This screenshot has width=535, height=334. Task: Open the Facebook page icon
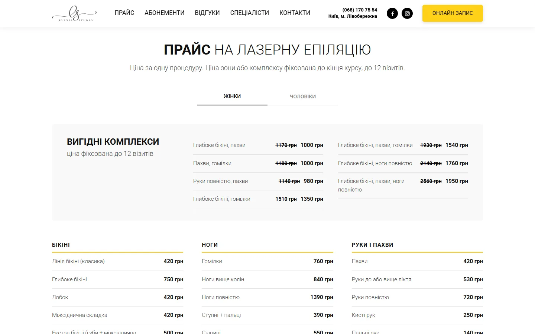(x=392, y=13)
